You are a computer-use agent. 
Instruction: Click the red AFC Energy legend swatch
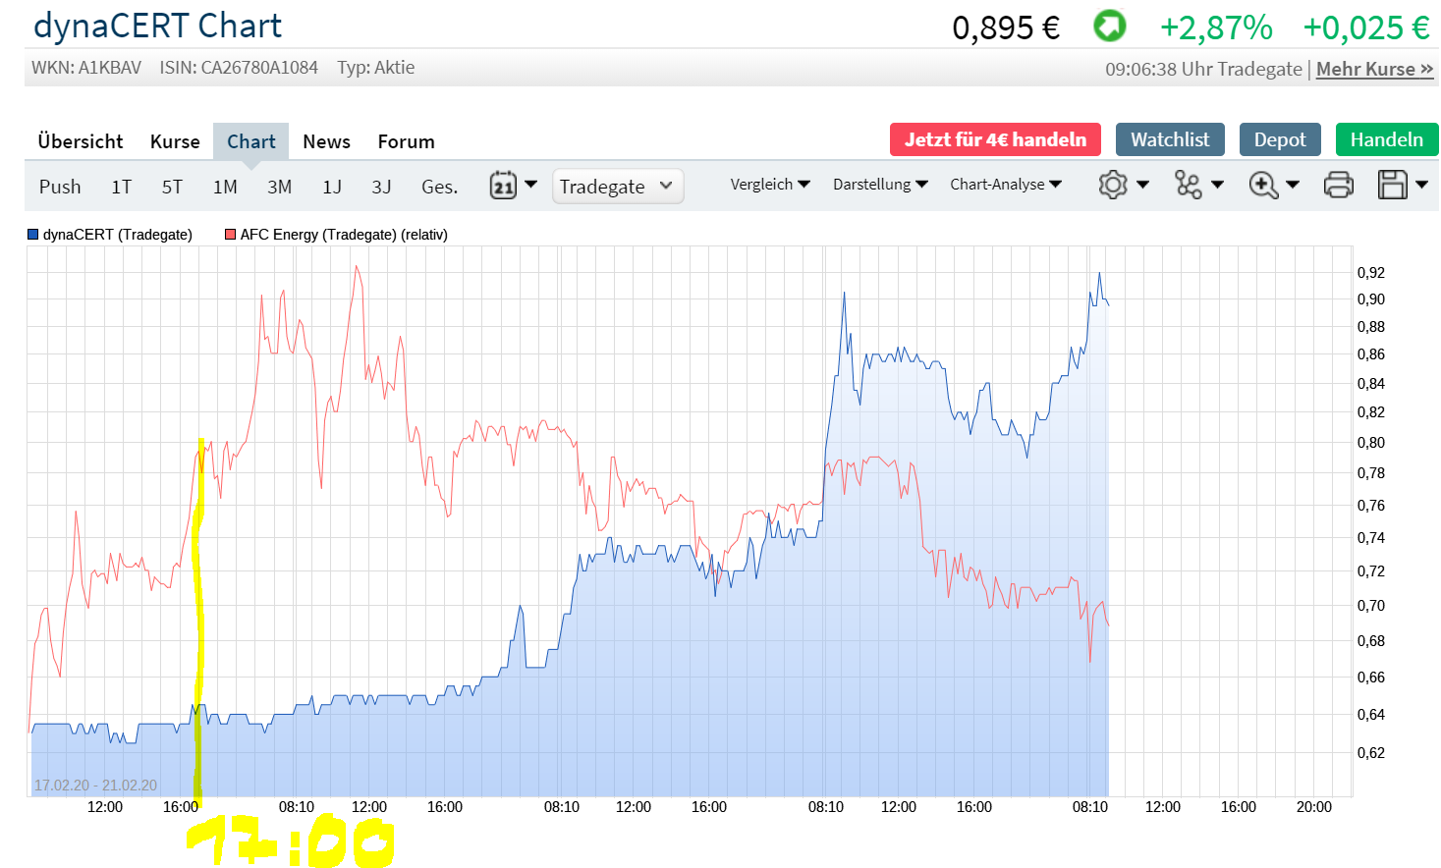231,235
